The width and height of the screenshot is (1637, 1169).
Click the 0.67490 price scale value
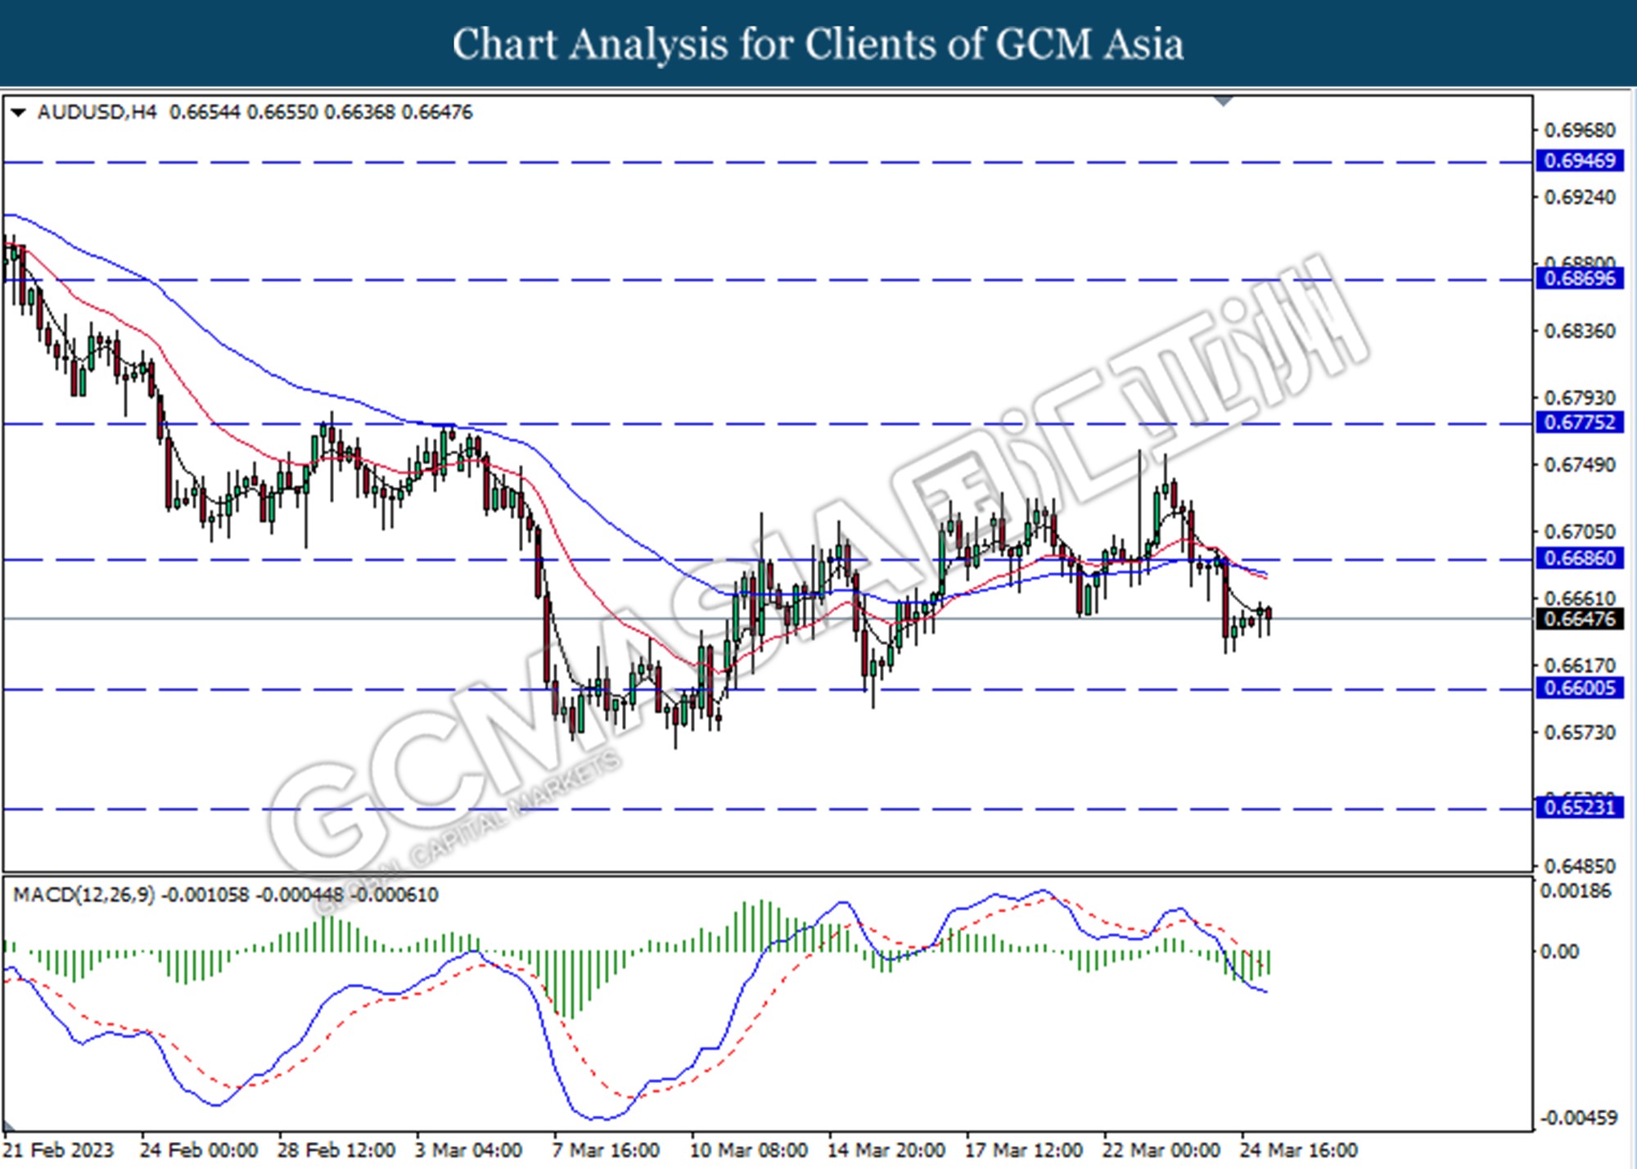pos(1580,465)
